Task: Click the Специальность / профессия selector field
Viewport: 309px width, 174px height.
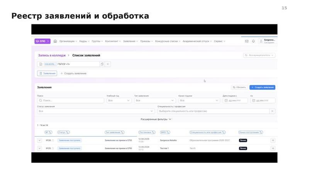Action: 214,111
